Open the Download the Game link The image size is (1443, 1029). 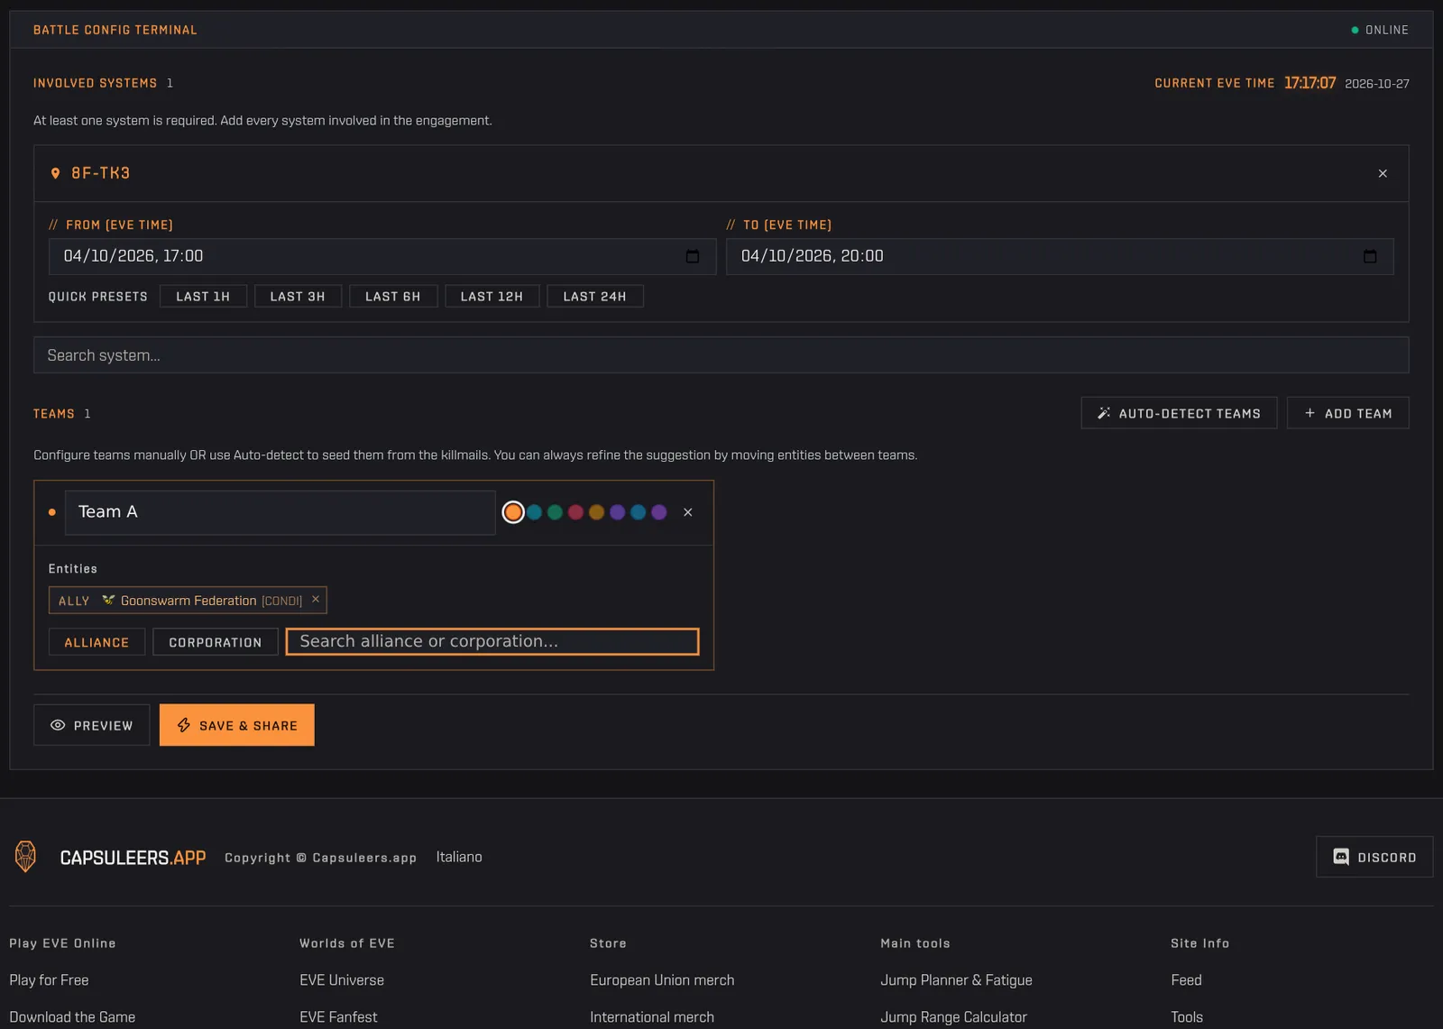[x=72, y=1017]
